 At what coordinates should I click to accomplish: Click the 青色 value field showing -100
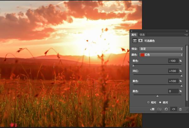point(173,61)
